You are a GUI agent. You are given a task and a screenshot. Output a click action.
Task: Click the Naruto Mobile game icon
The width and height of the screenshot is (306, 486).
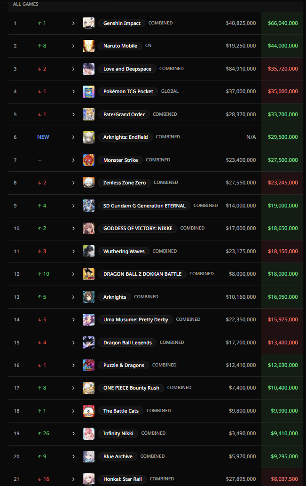coord(88,46)
